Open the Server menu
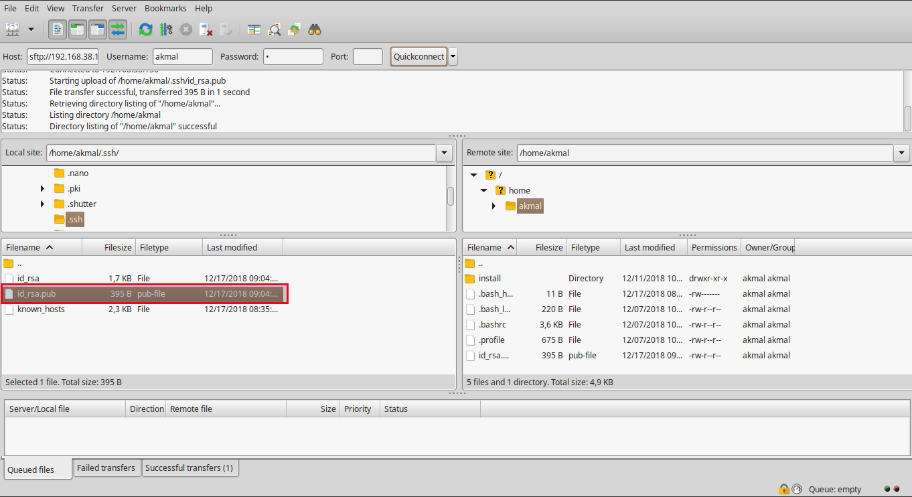 (x=124, y=8)
